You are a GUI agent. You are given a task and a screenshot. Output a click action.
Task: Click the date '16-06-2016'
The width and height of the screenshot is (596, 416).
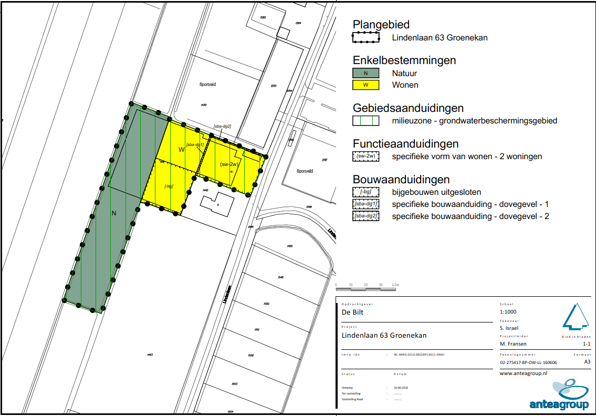[401, 388]
